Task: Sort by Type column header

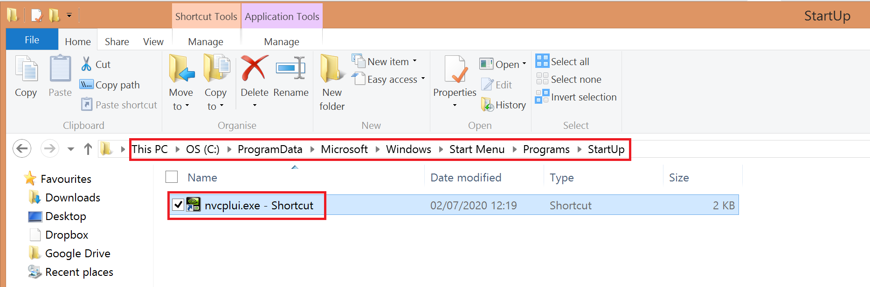Action: [x=562, y=177]
